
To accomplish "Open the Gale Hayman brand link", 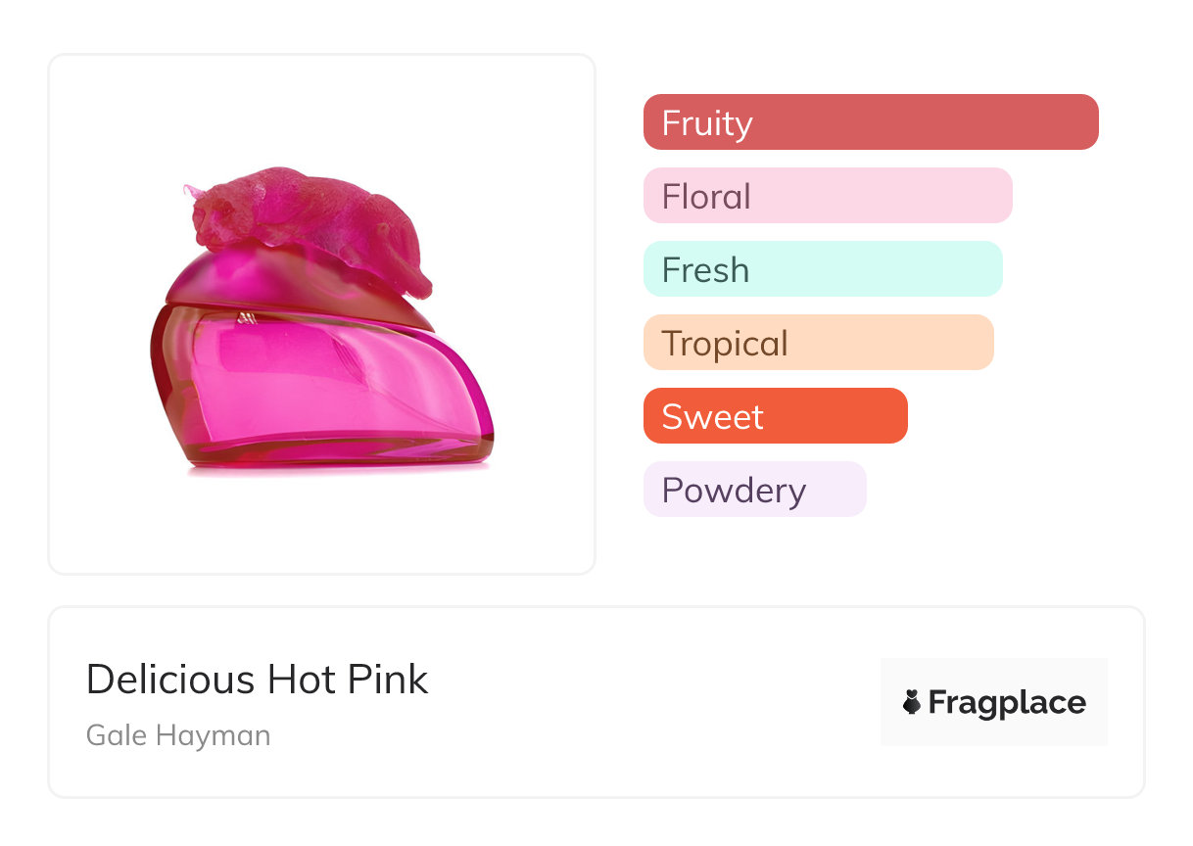I will (178, 734).
